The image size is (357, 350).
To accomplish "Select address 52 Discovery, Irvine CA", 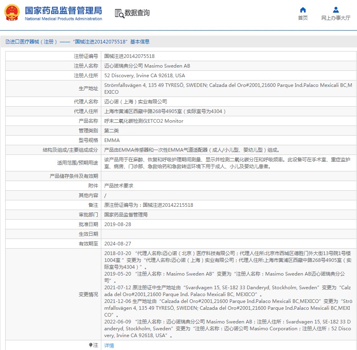I will 145,76.
